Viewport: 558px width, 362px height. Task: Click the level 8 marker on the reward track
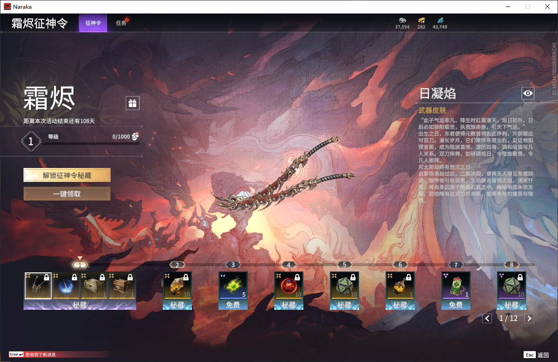pyautogui.click(x=511, y=265)
